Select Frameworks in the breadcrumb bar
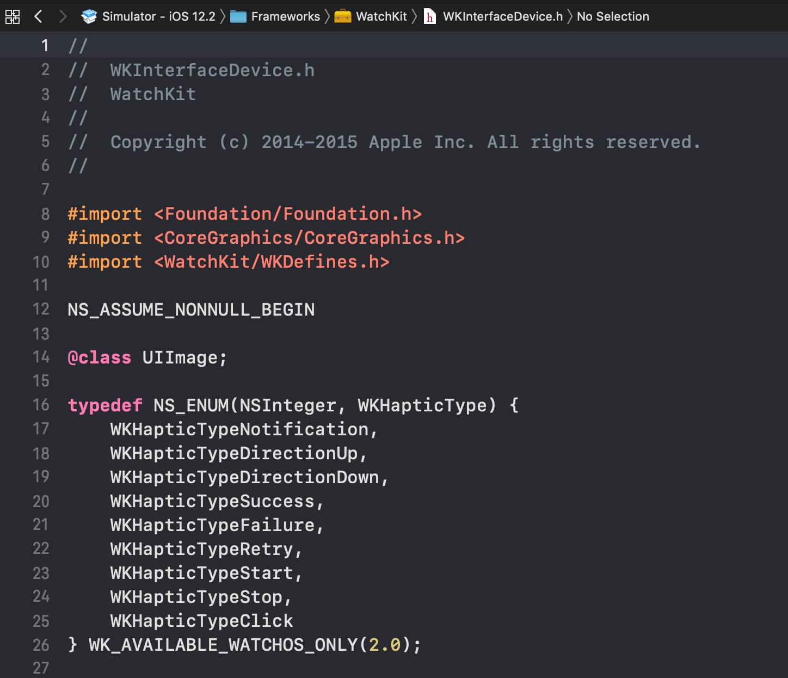Screen dimensions: 788x678 pyautogui.click(x=285, y=16)
